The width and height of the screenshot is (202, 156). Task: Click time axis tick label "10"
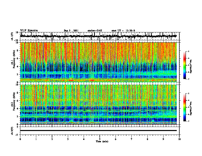179,139
